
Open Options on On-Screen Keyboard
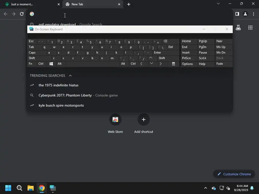point(189,64)
